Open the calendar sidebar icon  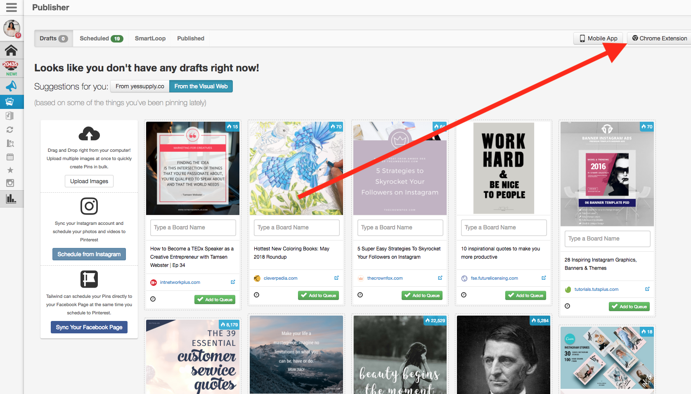tap(10, 157)
